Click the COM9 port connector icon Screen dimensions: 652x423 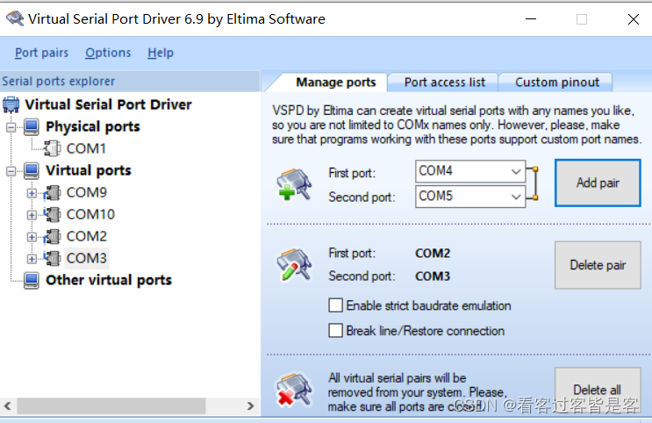click(x=52, y=192)
